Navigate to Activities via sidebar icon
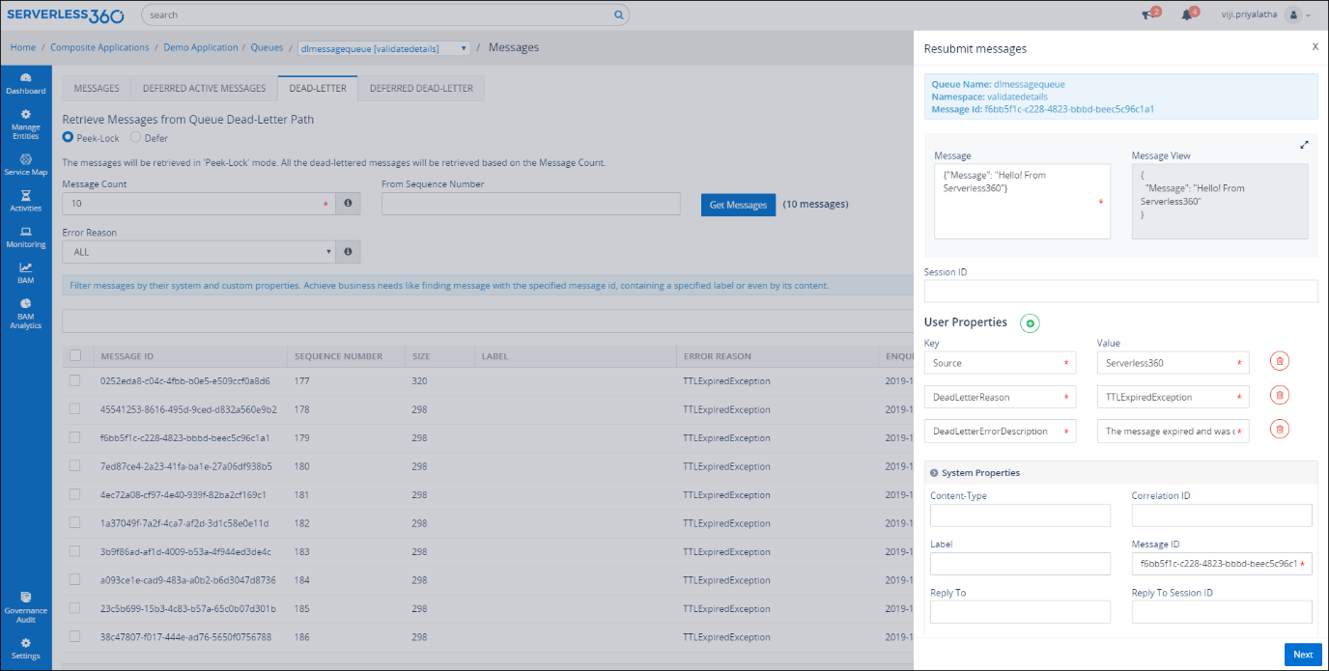This screenshot has width=1329, height=671. coord(26,202)
